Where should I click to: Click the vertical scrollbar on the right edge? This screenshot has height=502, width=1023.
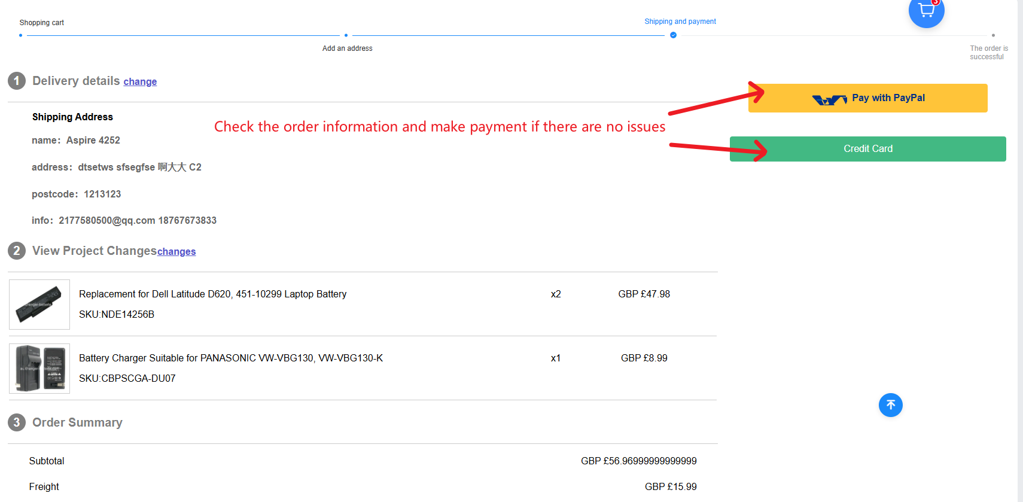click(1020, 239)
